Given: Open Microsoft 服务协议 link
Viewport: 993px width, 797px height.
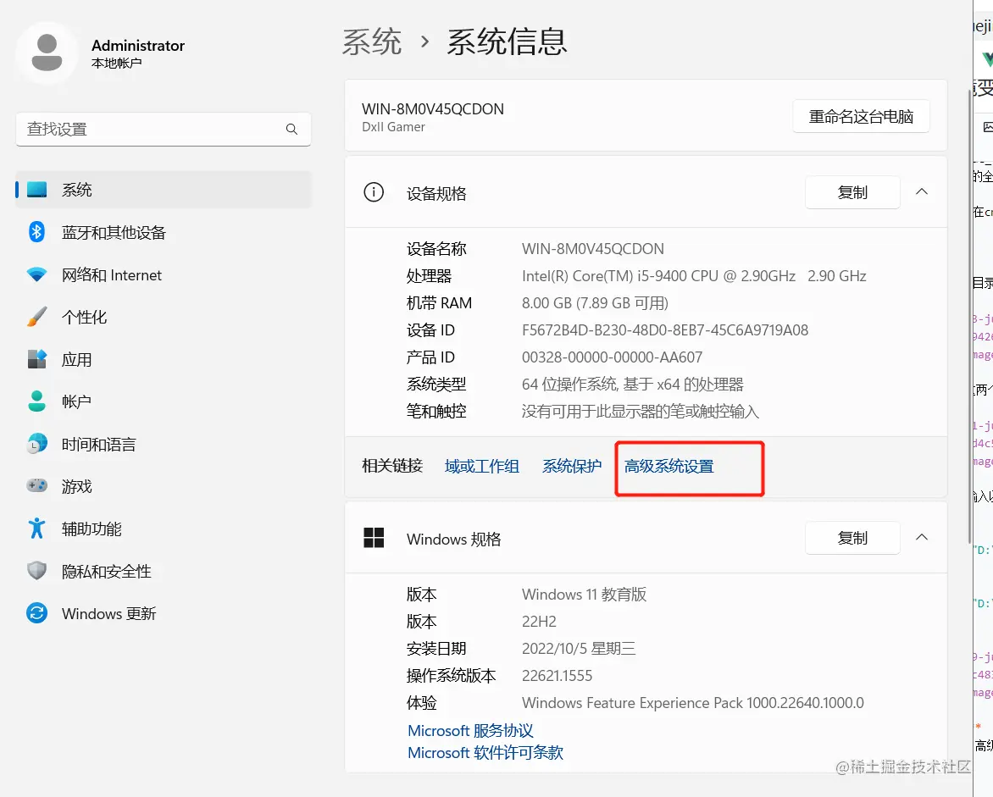Looking at the screenshot, I should (470, 731).
